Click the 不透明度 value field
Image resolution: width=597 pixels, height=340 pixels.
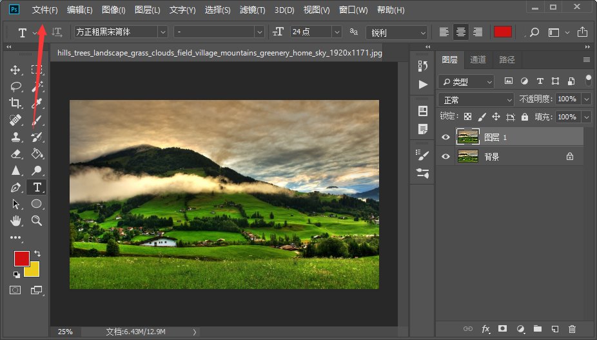click(x=567, y=99)
